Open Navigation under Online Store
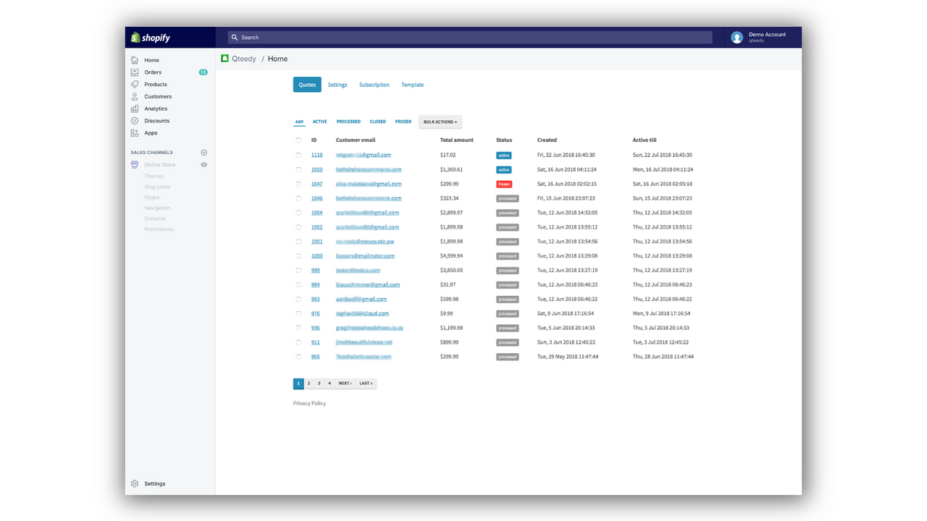The height and width of the screenshot is (521, 927). pyautogui.click(x=157, y=208)
